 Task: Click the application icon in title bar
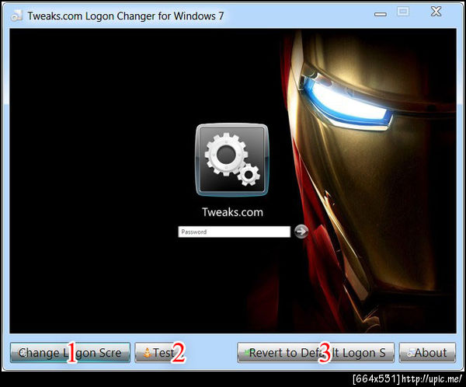[16, 16]
